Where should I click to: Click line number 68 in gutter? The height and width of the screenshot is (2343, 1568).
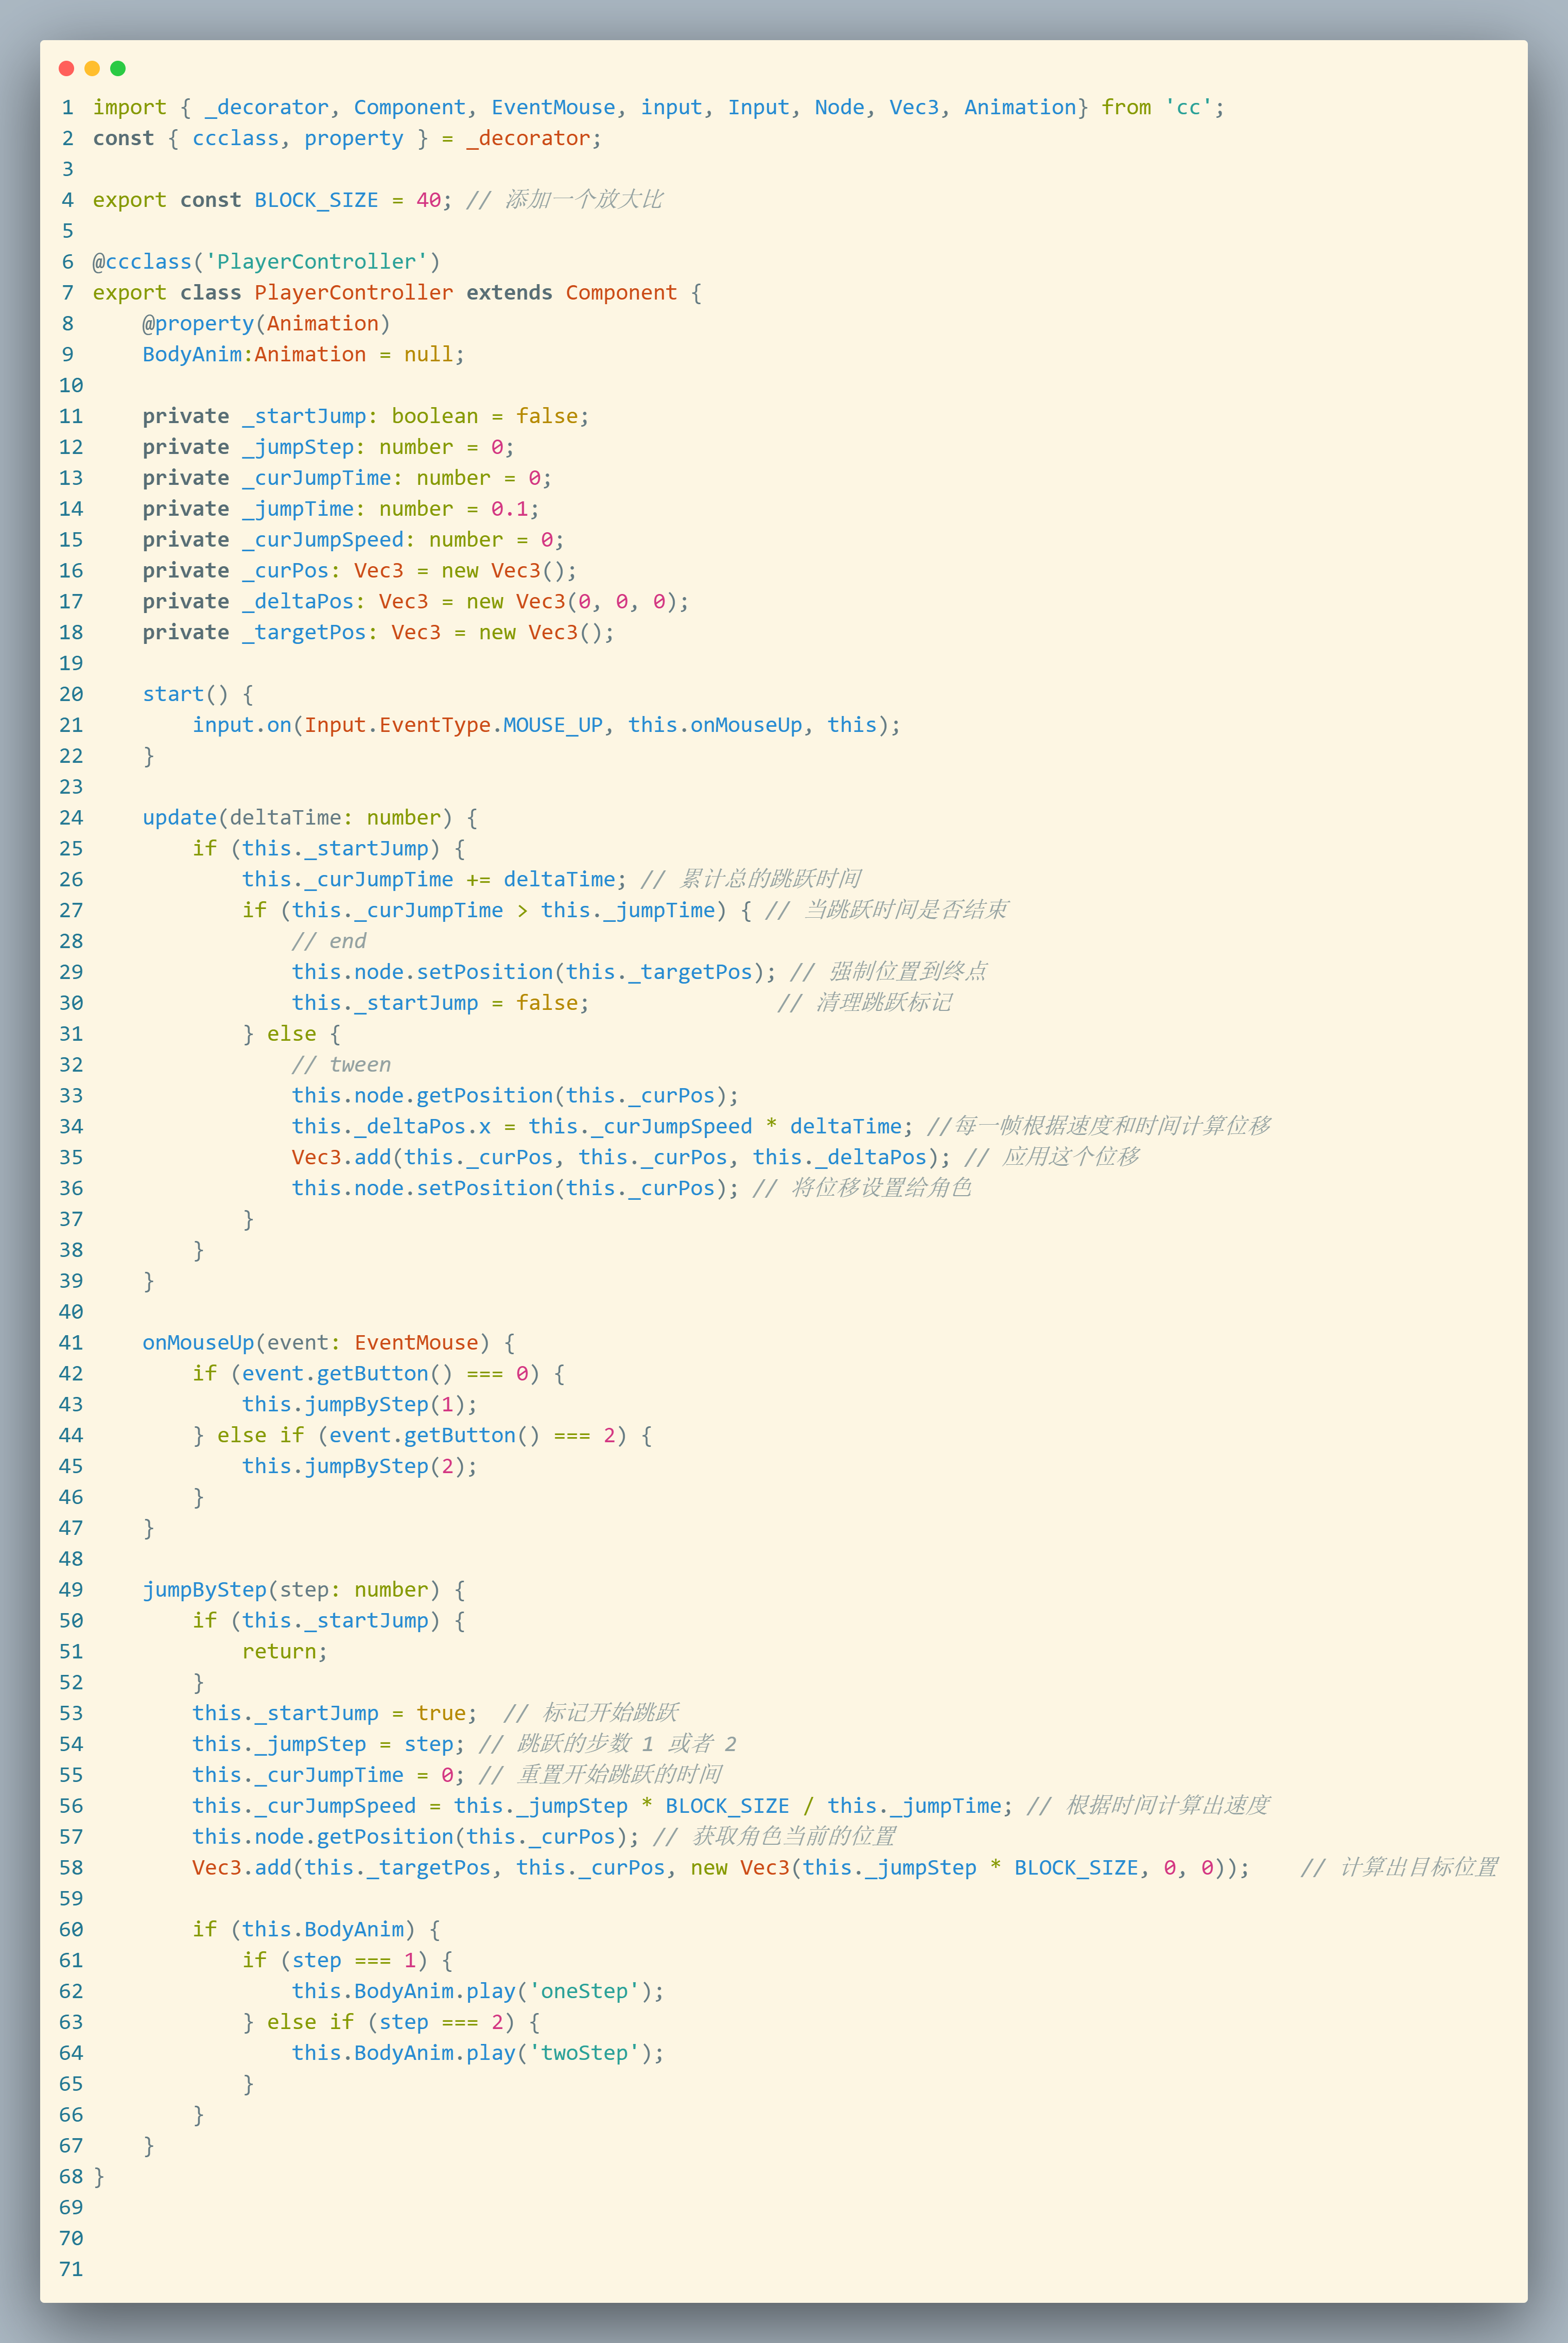pyautogui.click(x=71, y=2176)
